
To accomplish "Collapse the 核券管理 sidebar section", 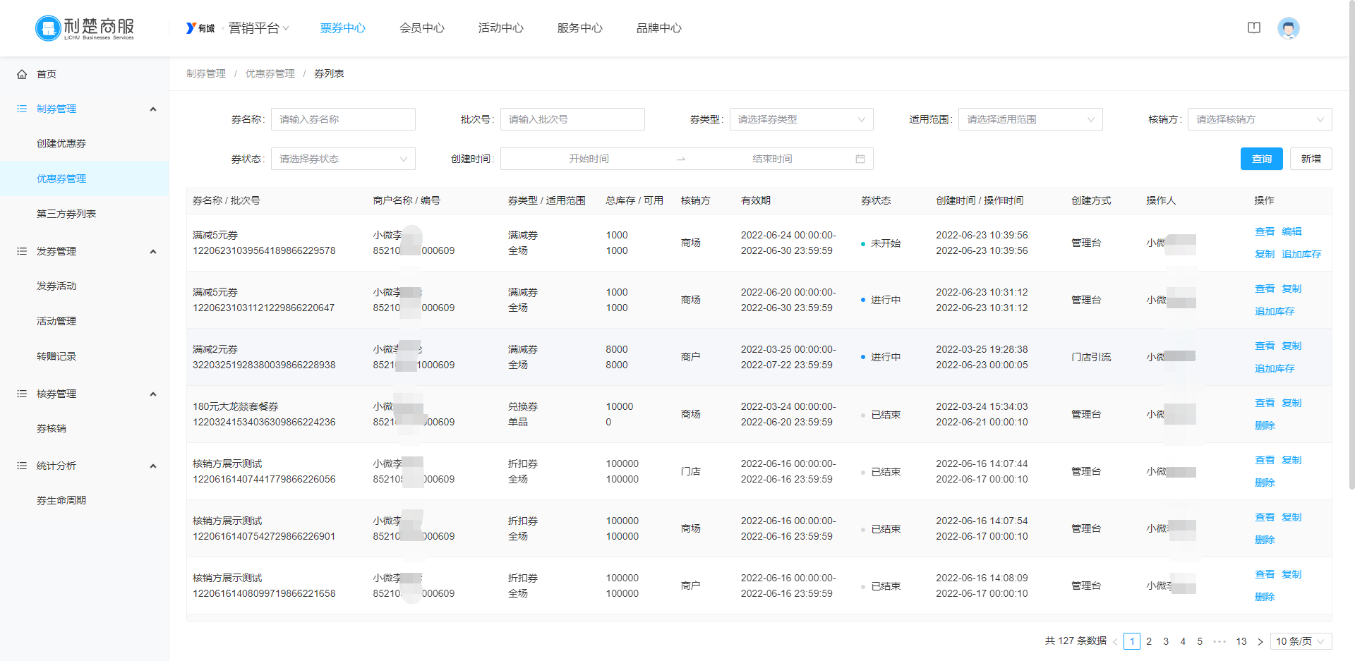I will pyautogui.click(x=153, y=394).
